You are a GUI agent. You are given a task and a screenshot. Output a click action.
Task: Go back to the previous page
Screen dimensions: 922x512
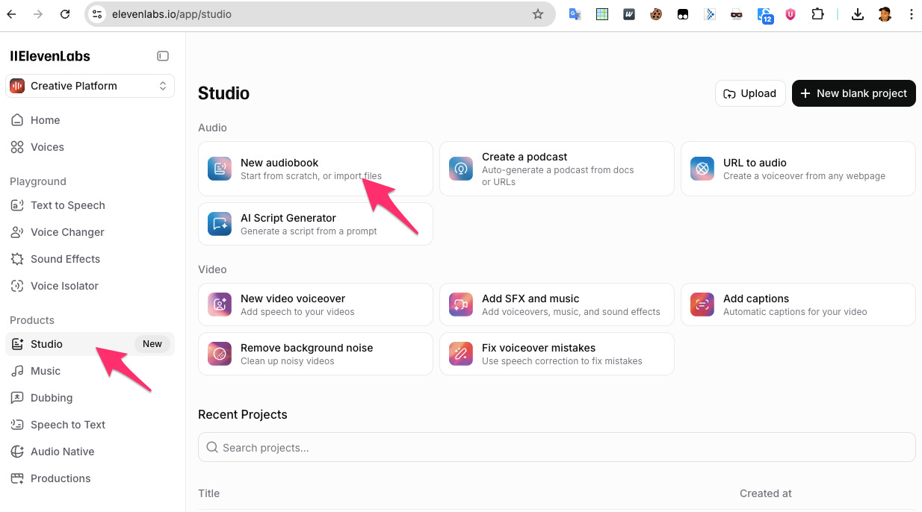coord(11,14)
